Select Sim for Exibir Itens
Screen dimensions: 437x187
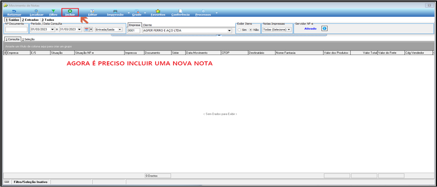point(239,30)
